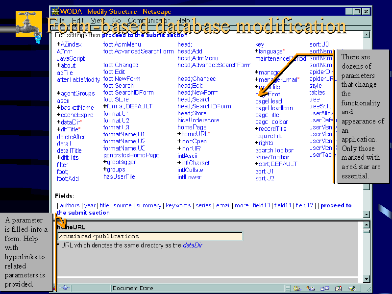Open the 'keywords' field link
This screenshot has height=294, width=392.
(x=177, y=206)
